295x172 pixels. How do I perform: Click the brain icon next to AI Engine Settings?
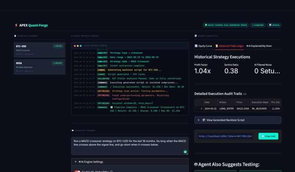pos(79,162)
